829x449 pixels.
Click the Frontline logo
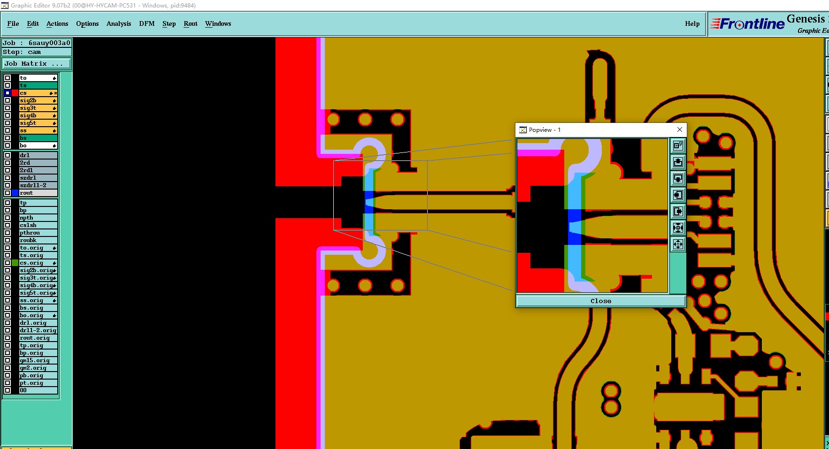point(747,23)
